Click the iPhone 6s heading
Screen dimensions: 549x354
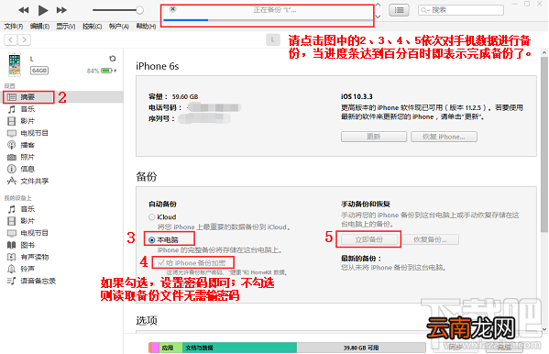tap(158, 66)
